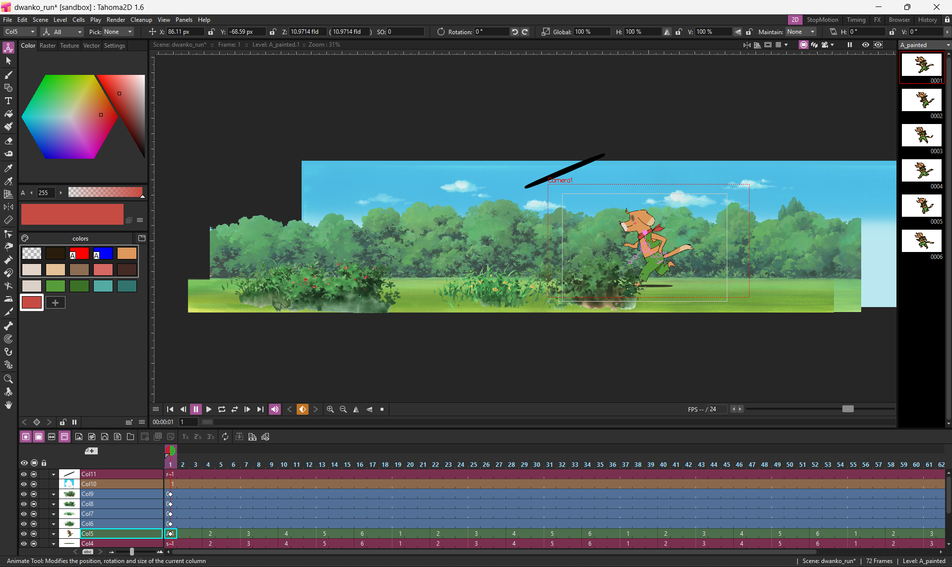The height and width of the screenshot is (567, 952).
Task: Hide the Col9 column preview
Action: [x=24, y=494]
